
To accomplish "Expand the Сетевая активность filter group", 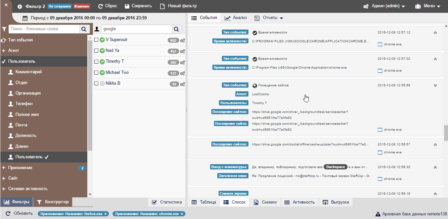I will [x=44, y=189].
